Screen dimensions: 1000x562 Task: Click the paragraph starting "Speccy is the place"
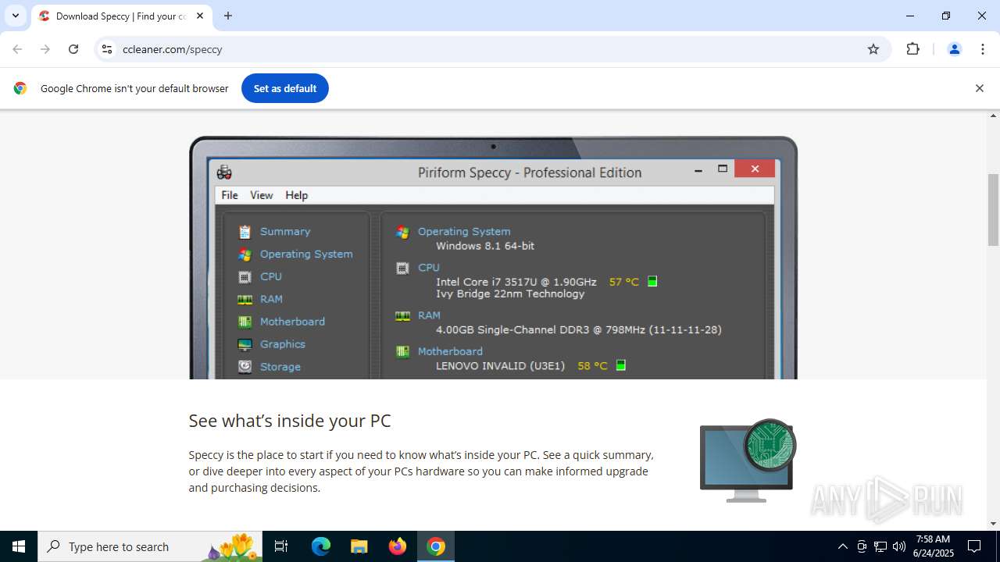pyautogui.click(x=422, y=471)
